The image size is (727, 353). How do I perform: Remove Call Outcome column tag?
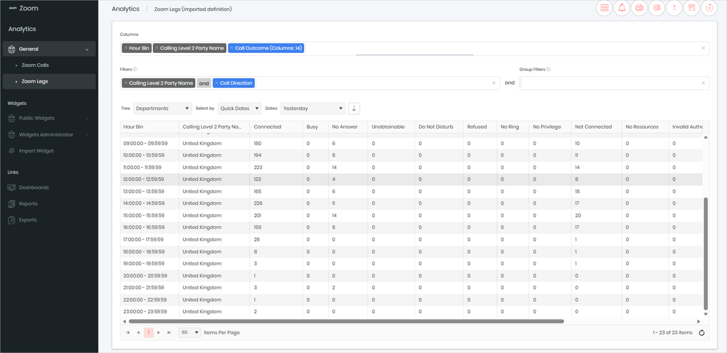pyautogui.click(x=232, y=48)
